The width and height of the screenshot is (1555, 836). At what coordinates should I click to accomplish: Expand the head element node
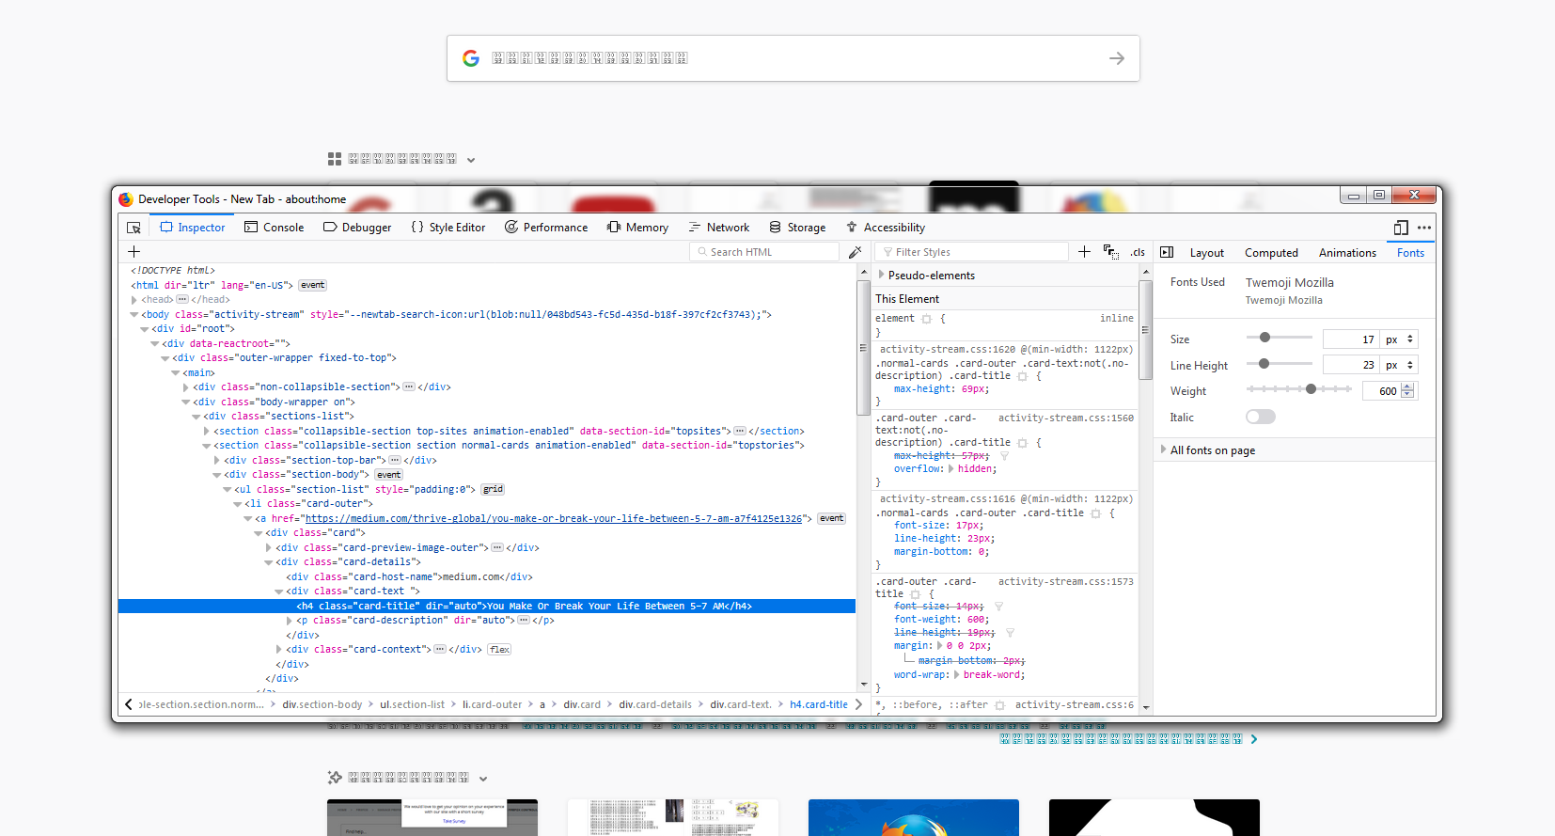click(x=134, y=300)
